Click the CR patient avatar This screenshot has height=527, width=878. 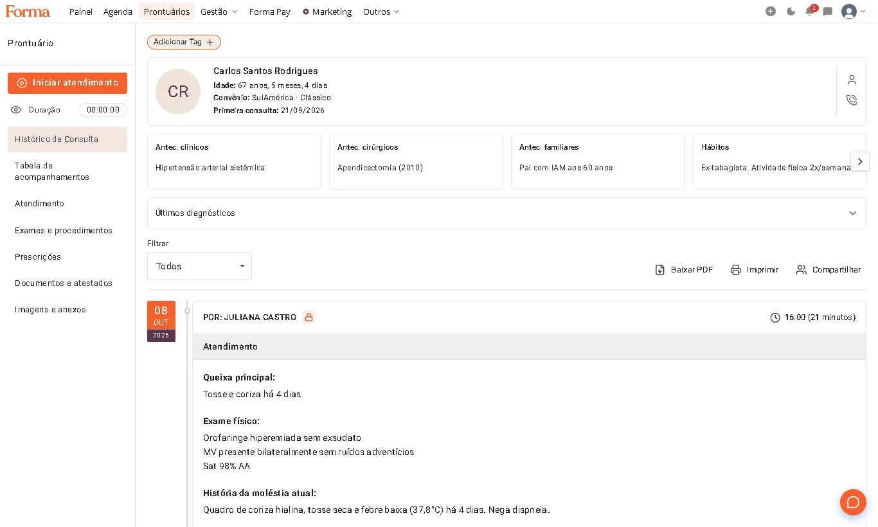coord(178,91)
